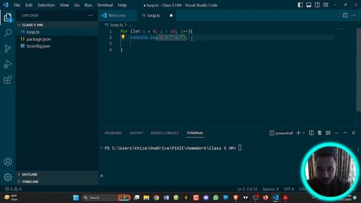Open the Extensions view
This screenshot has height=203, width=361.
(7, 80)
